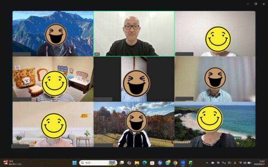Launch File Explorer from the taskbar
268x167 pixels.
click(x=137, y=162)
